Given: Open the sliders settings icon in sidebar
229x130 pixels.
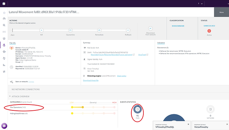Looking at the screenshot, I should (4, 72).
